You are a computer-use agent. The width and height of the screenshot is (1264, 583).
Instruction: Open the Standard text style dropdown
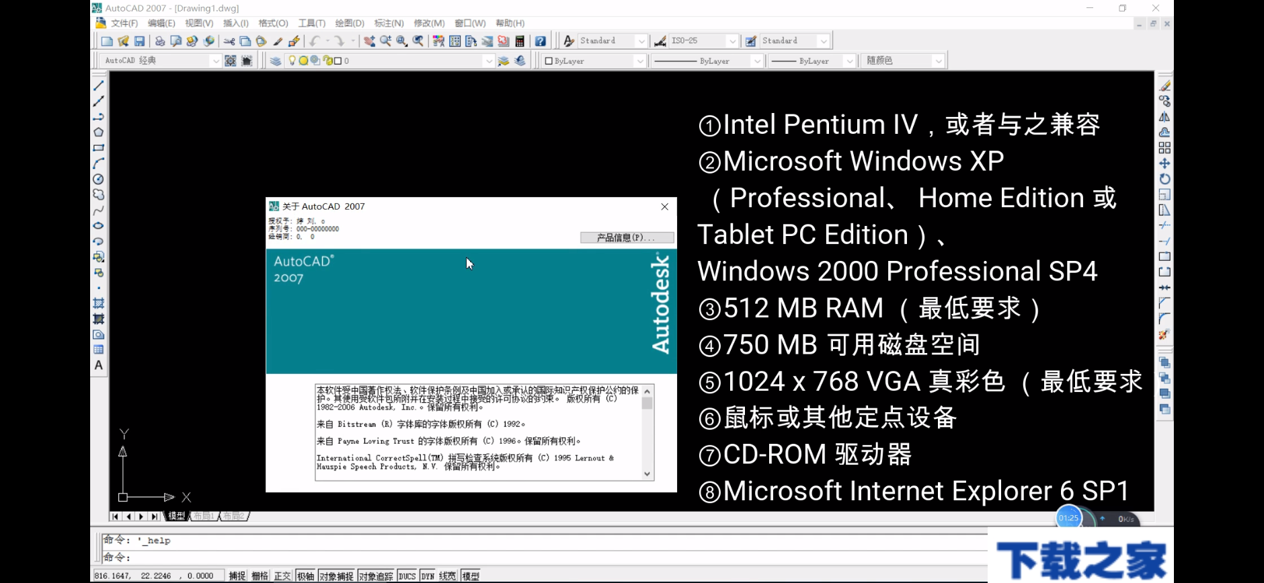pos(641,41)
